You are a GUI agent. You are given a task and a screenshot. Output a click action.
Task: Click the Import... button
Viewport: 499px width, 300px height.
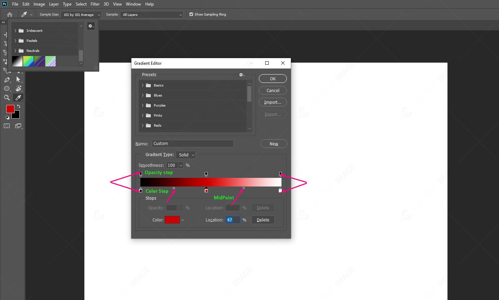pyautogui.click(x=273, y=102)
